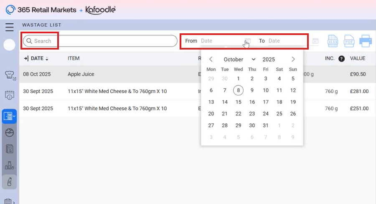Click the 365 Retail Markets logo
The width and height of the screenshot is (376, 204).
pos(41,10)
